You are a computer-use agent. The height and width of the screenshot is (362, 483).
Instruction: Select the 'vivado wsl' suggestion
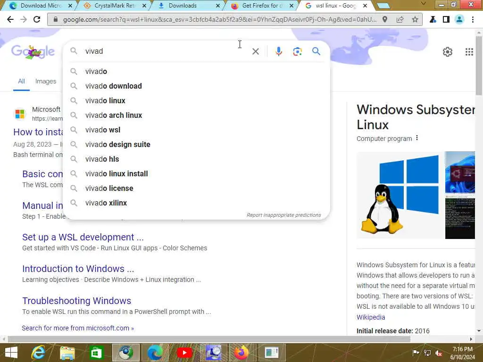197,130
